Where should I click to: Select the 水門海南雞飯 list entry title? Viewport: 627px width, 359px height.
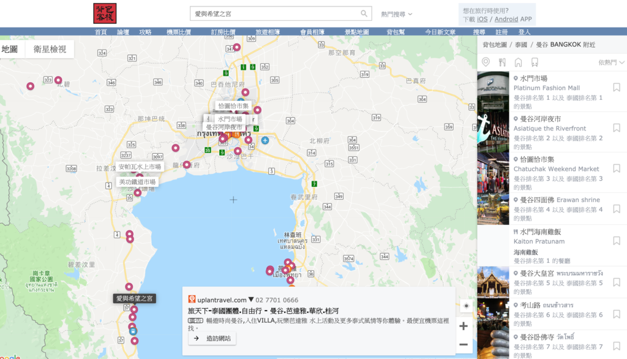(x=540, y=232)
